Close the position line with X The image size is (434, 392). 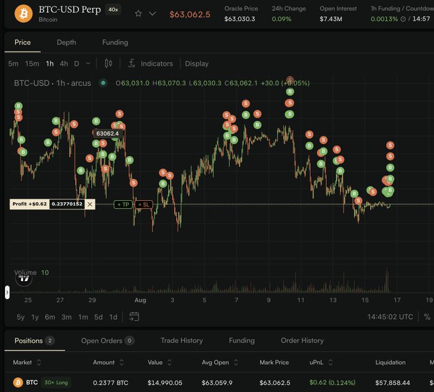[90, 205]
